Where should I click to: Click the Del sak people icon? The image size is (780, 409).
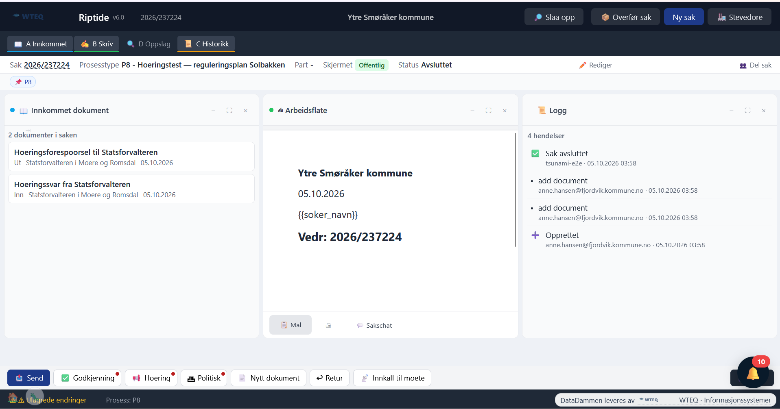click(x=743, y=65)
